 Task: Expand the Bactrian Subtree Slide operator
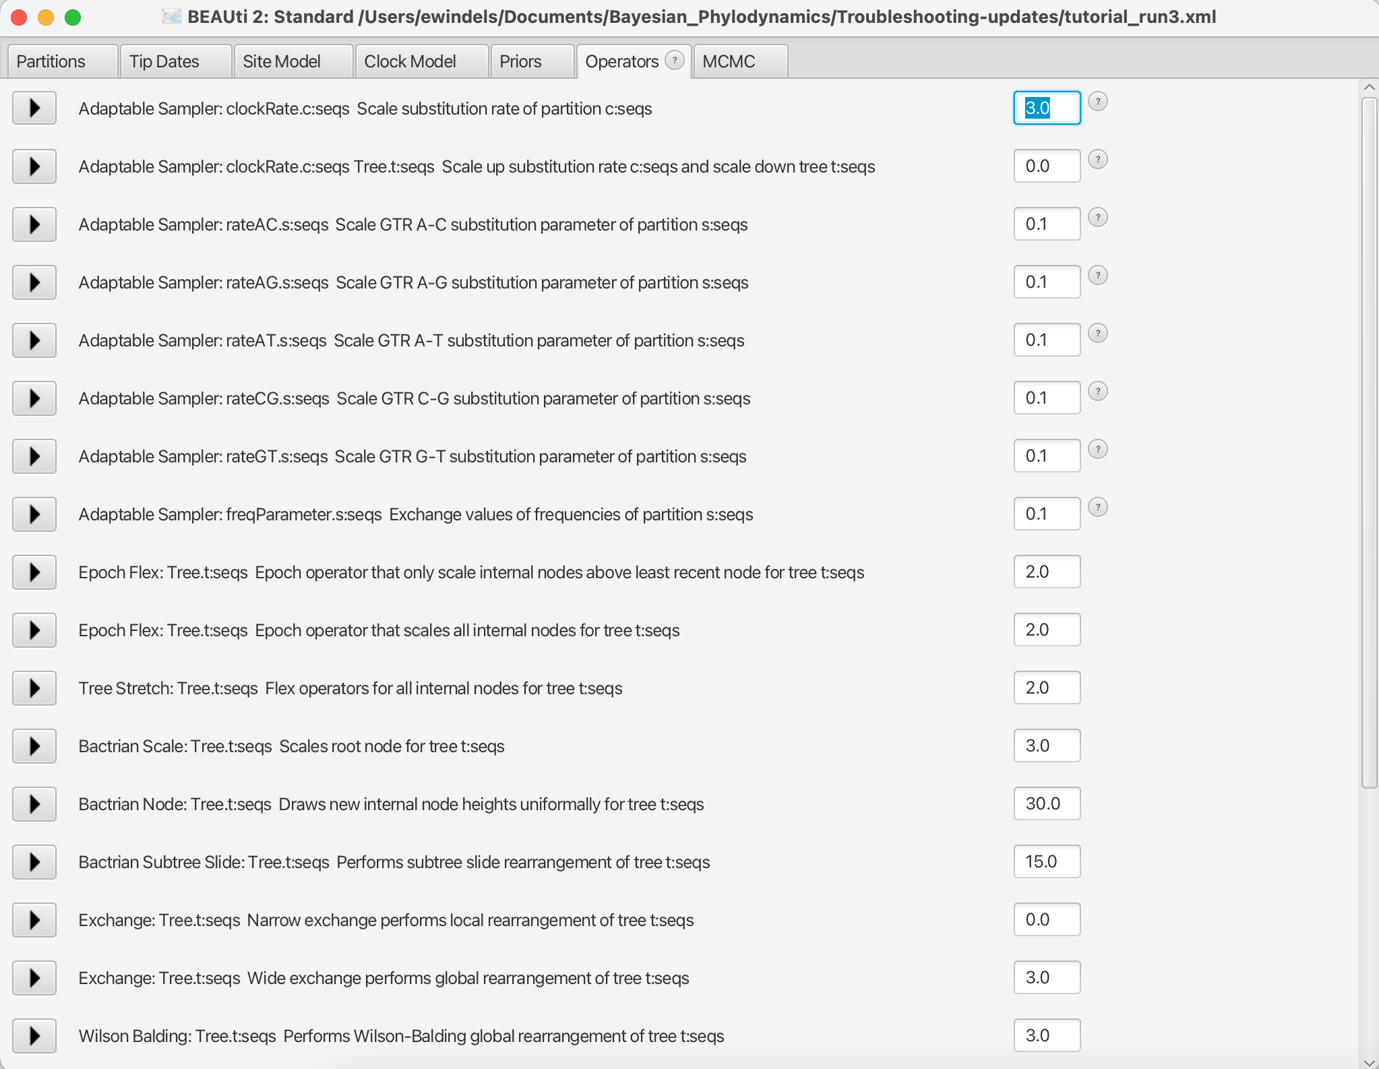[x=34, y=862]
